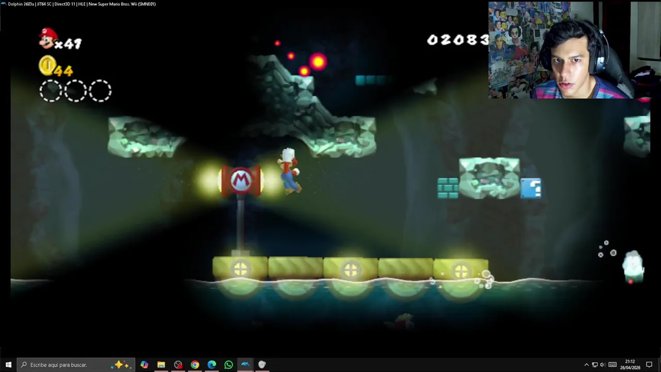Open WhatsApp from the taskbar
661x372 pixels.
tap(228, 365)
